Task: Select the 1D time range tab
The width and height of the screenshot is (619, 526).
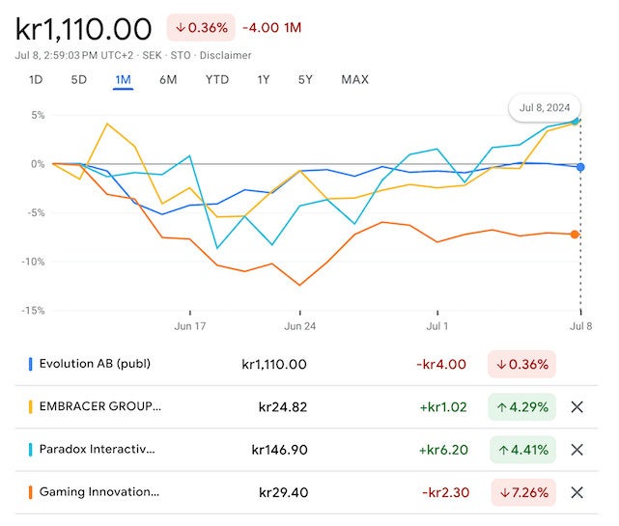Action: 36,79
